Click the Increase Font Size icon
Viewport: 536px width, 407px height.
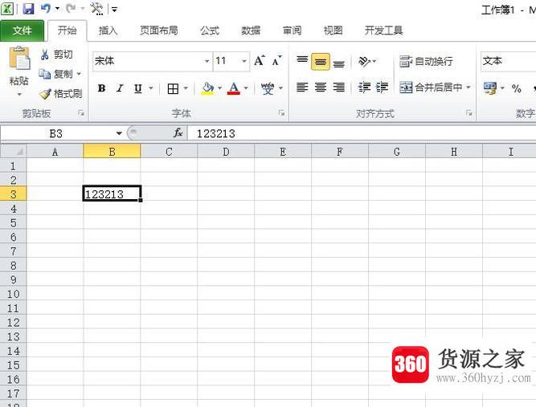[259, 61]
